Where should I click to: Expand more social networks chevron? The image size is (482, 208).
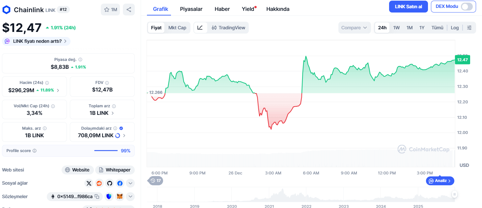tap(130, 183)
